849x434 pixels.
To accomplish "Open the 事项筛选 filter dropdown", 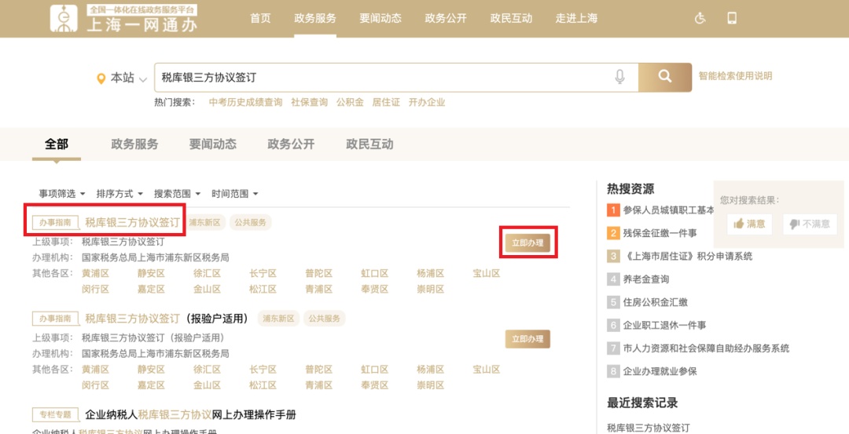I will [61, 194].
